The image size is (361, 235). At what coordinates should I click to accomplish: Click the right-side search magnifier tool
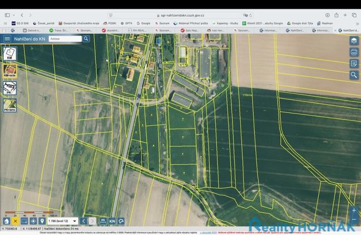[354, 75]
